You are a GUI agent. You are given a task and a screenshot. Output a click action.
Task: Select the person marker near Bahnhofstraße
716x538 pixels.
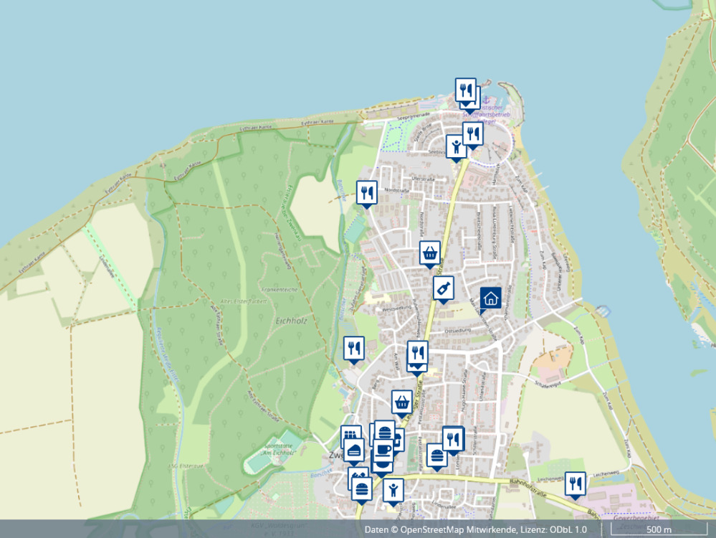pos(393,490)
